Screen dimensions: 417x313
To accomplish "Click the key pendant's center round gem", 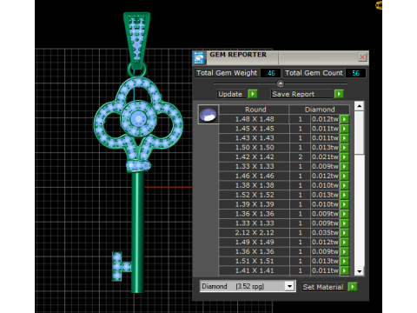I will point(138,118).
